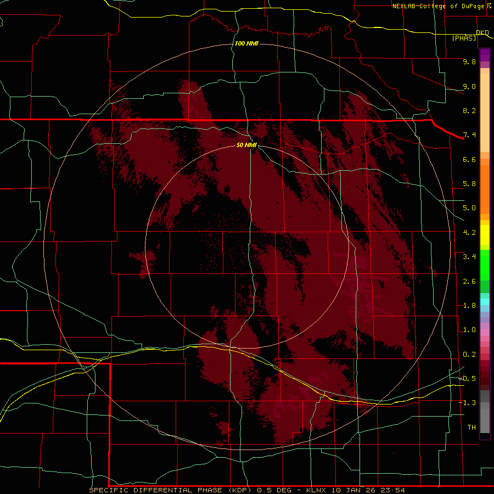494x494 pixels.
Task: Click the 8.2 value on the color scale
Action: point(469,110)
